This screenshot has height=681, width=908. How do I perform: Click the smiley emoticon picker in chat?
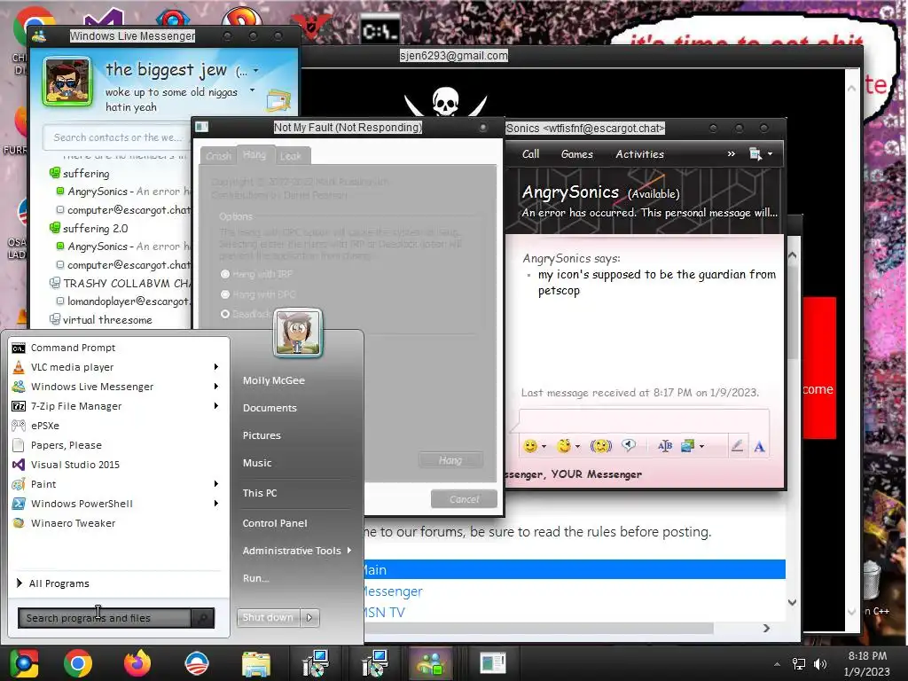(x=530, y=446)
